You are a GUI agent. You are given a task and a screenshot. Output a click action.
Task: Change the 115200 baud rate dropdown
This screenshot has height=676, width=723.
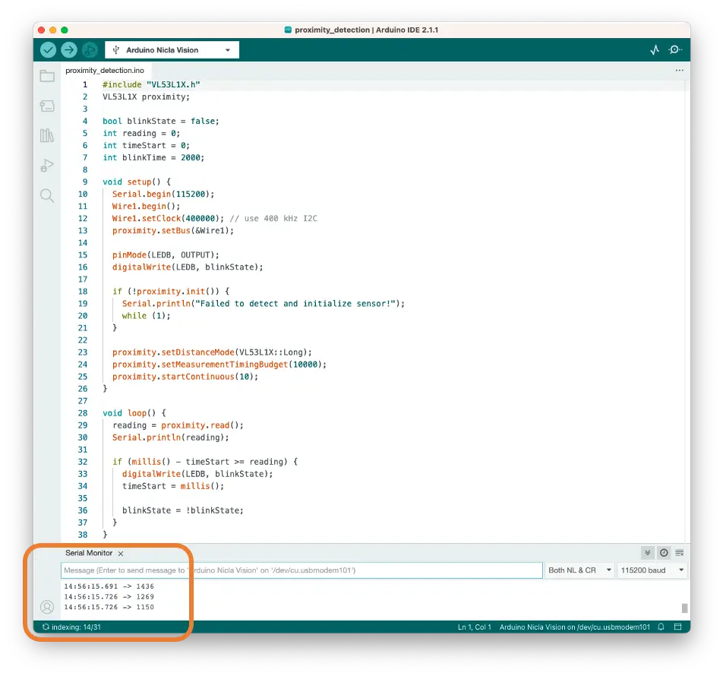click(x=652, y=570)
